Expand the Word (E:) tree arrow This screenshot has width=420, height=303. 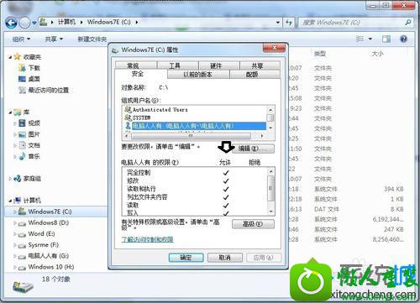15,234
